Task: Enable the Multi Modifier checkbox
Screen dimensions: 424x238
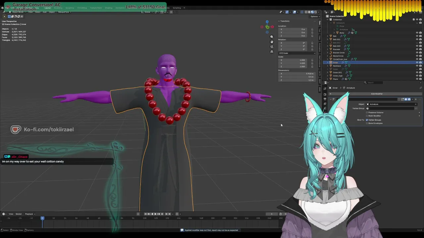Action: pyautogui.click(x=367, y=116)
